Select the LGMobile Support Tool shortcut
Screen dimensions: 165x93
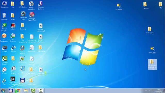point(32,16)
